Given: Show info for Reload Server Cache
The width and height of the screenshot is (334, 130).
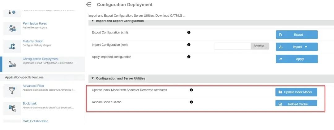Looking at the screenshot, I should 191,102.
